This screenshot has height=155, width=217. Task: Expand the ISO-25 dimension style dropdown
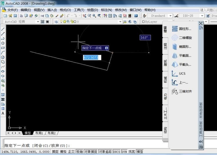coord(201,16)
